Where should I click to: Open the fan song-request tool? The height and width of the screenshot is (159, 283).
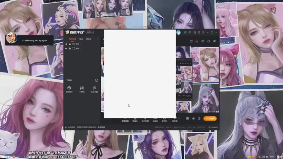[x=94, y=89]
